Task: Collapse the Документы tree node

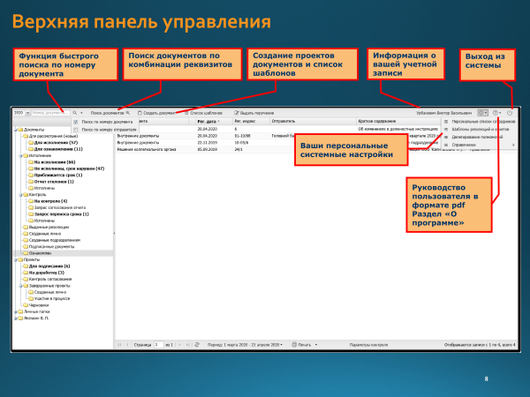Action: 16,129
